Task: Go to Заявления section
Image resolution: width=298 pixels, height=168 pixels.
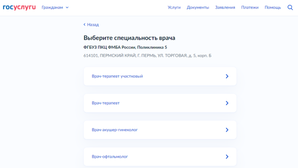Action: 225,7
